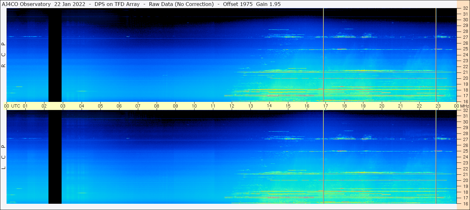Click the UTC label on the time axis
Viewport: 470px width, 210px height.
coord(16,106)
